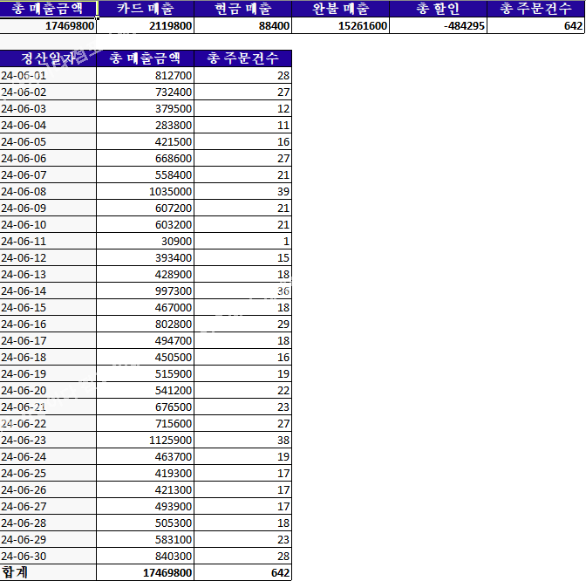Select the cash sales value 88400
Viewport: 586px width, 581px height.
[243, 26]
